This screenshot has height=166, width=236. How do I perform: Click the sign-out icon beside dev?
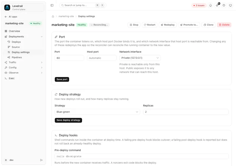41,160
